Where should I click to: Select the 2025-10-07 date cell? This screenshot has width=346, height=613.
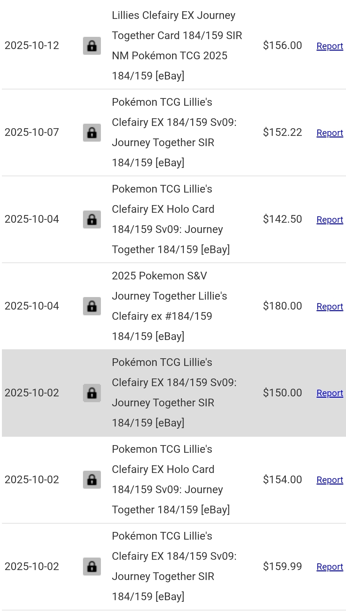pyautogui.click(x=32, y=132)
